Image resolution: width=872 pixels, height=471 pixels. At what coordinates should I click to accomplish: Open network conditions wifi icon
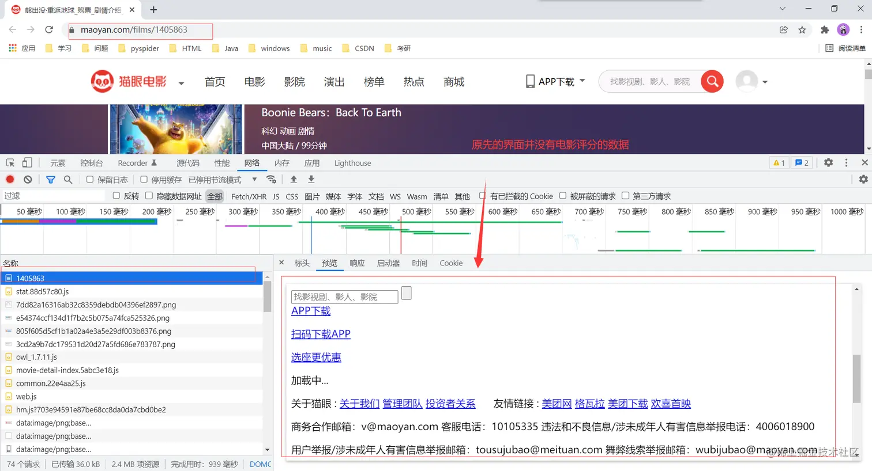point(271,180)
